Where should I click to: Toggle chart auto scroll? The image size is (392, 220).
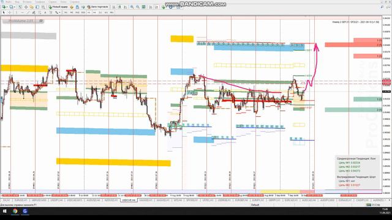151,7
